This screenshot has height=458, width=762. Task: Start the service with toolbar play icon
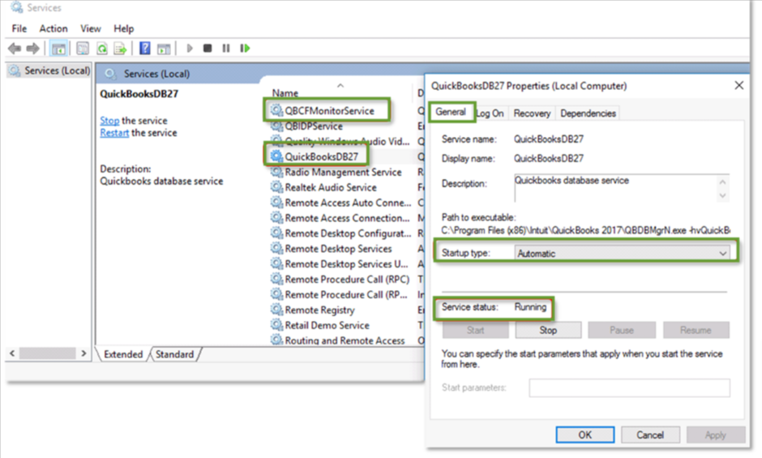click(190, 48)
